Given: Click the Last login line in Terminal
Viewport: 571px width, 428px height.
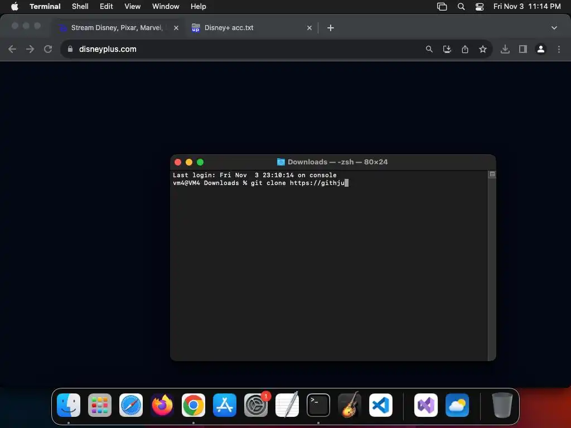Looking at the screenshot, I should 254,175.
